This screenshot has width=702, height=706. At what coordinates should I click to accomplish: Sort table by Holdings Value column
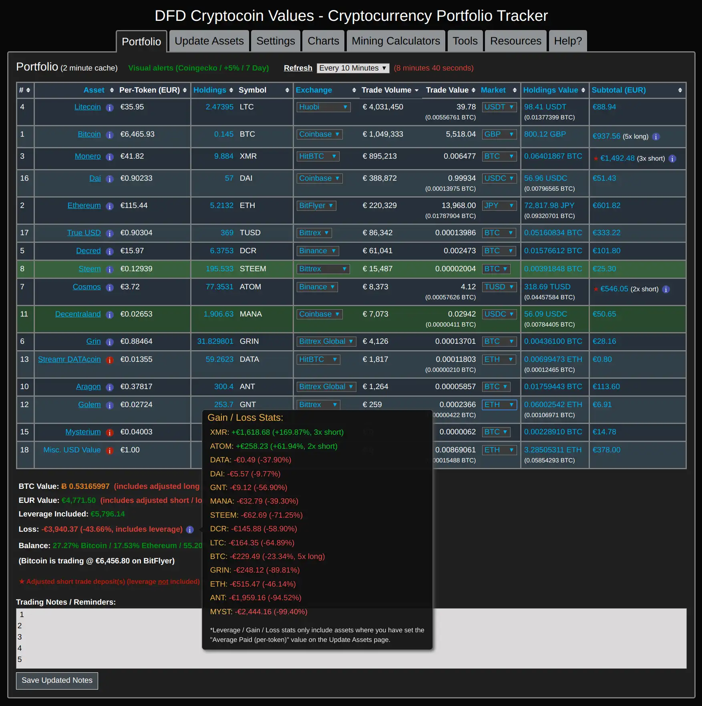(x=554, y=90)
